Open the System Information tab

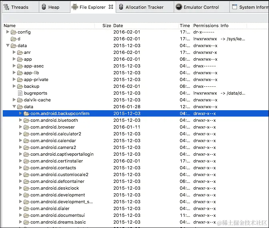coord(249,7)
